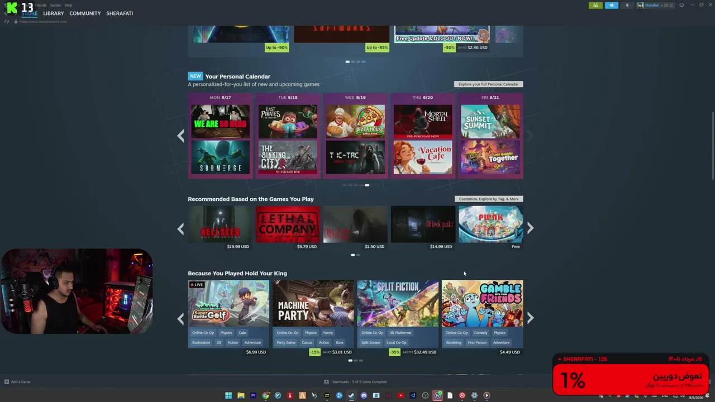The height and width of the screenshot is (402, 715).
Task: Open the blue announcements megaphone button
Action: [x=612, y=5]
